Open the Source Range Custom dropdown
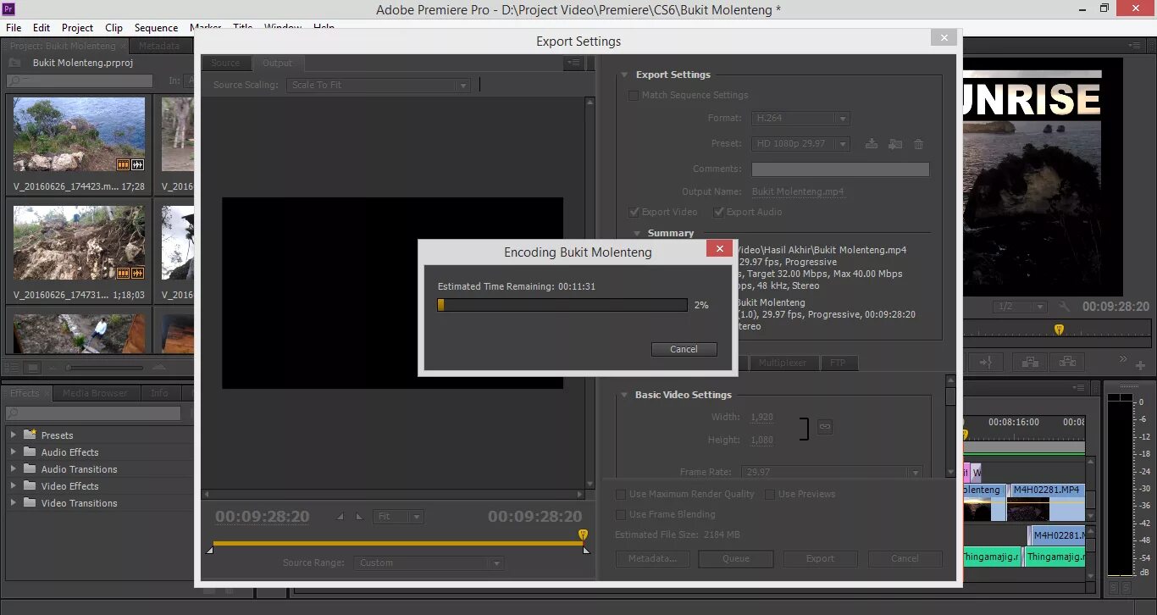Viewport: 1157px width, 615px height. point(429,562)
